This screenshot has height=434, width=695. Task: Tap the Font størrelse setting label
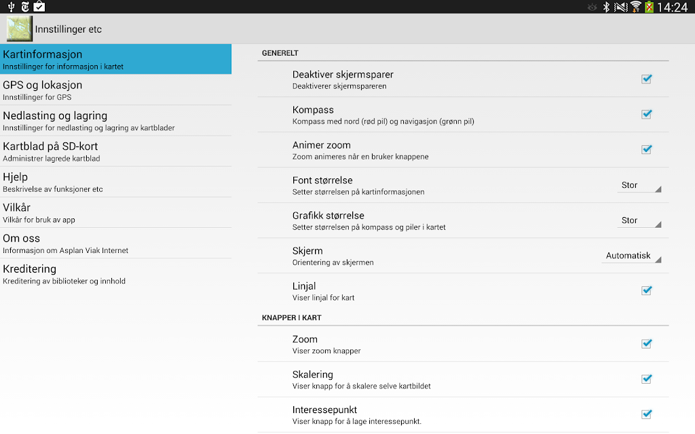(322, 180)
